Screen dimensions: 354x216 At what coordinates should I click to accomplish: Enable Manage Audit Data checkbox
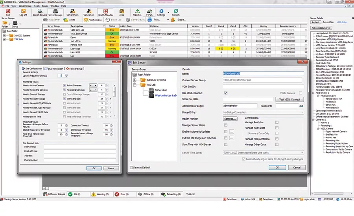click(x=277, y=128)
